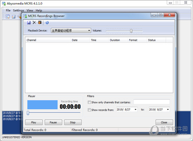Open the File menu

pyautogui.click(x=8, y=11)
